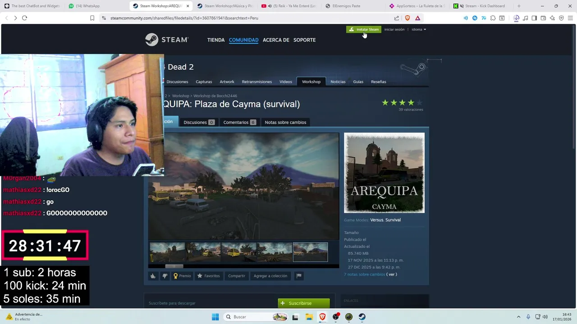
Task: Switch to the Videos tab
Action: pos(286,82)
